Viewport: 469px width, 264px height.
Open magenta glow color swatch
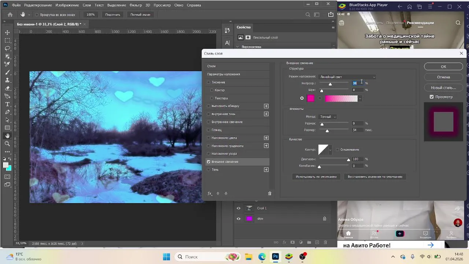pos(310,98)
